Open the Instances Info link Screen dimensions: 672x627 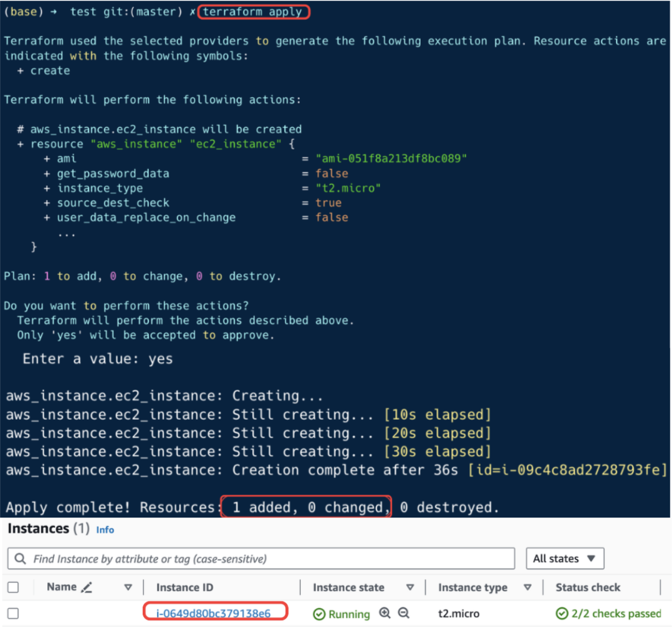click(x=105, y=530)
